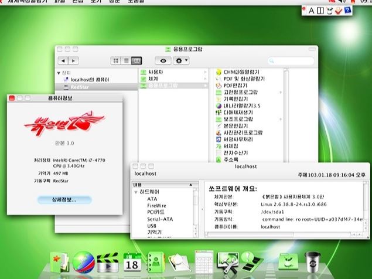This screenshot has width=372, height=279.
Task: Go back with the left arrow button
Action: point(62,60)
